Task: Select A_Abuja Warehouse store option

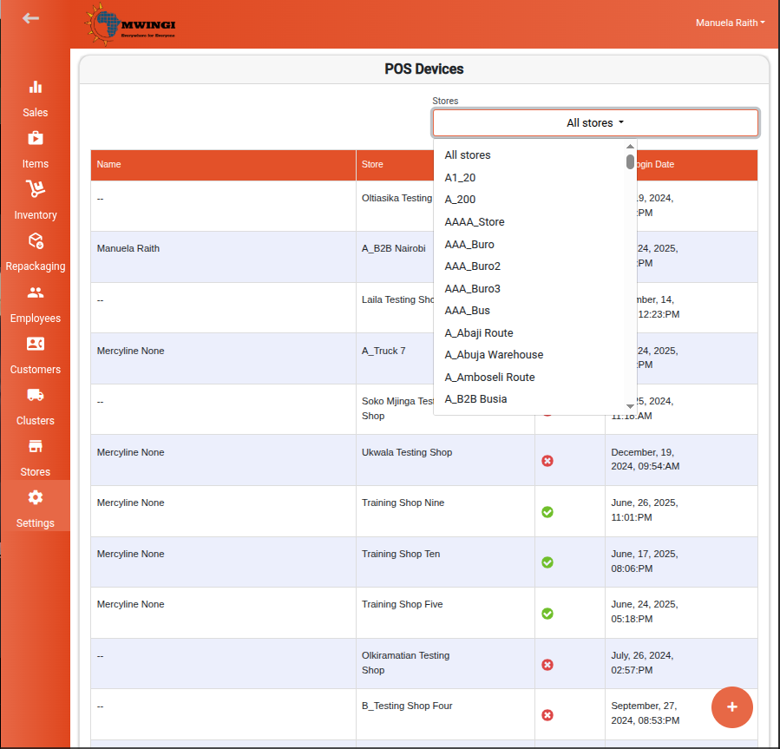Action: point(529,355)
